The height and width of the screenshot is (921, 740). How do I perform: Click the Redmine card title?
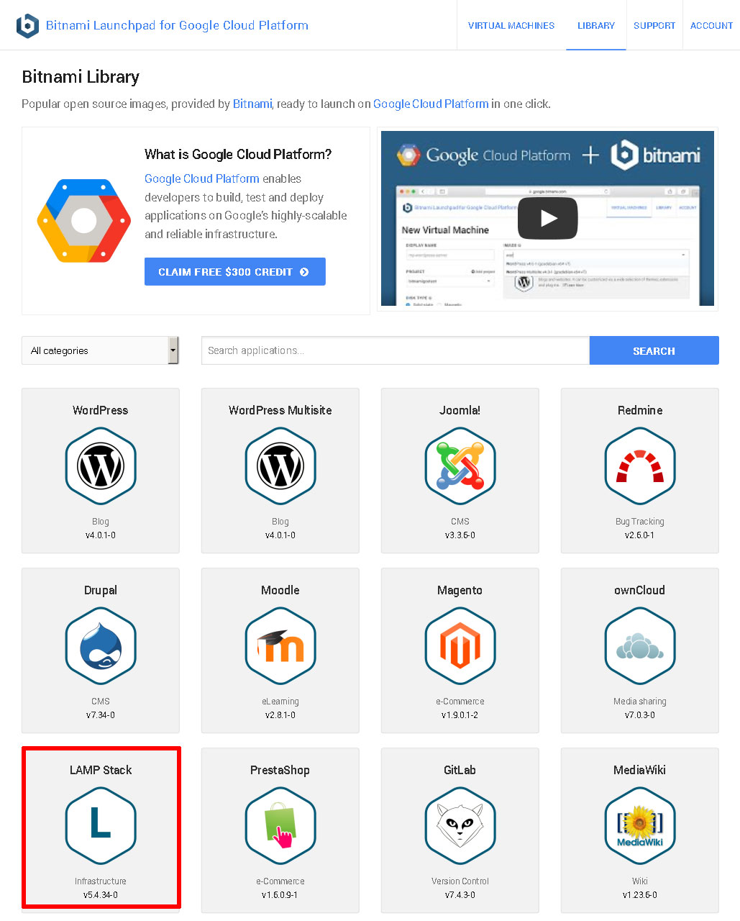640,410
